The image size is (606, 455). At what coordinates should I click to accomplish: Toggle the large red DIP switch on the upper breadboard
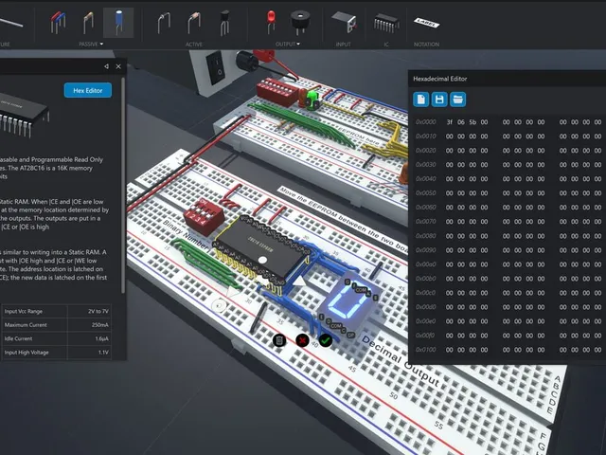click(277, 92)
